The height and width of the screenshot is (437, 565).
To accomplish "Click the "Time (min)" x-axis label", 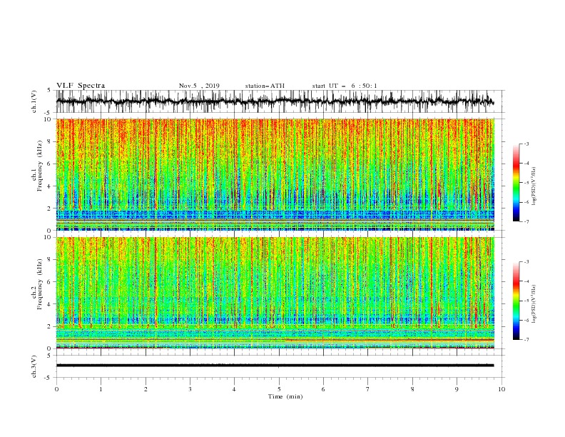I will pyautogui.click(x=285, y=396).
